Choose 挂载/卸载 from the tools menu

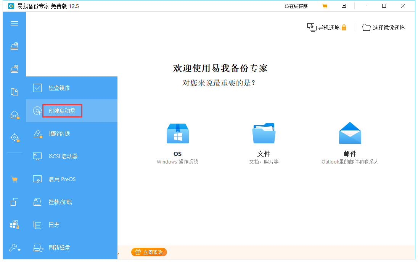pos(72,202)
